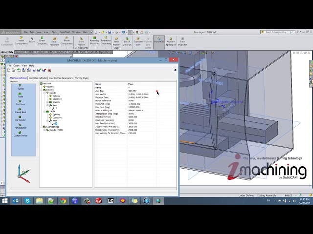Viewport: 313px width, 234px height.
Task: Click Smart Fasteners in SolidWorks ribbon
Action: point(54,41)
